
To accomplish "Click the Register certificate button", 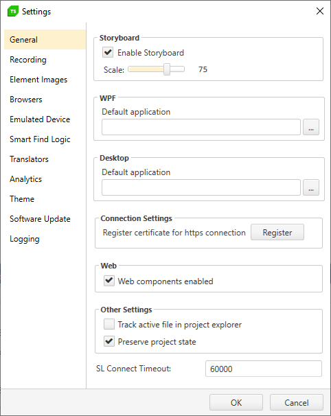I will tap(277, 233).
